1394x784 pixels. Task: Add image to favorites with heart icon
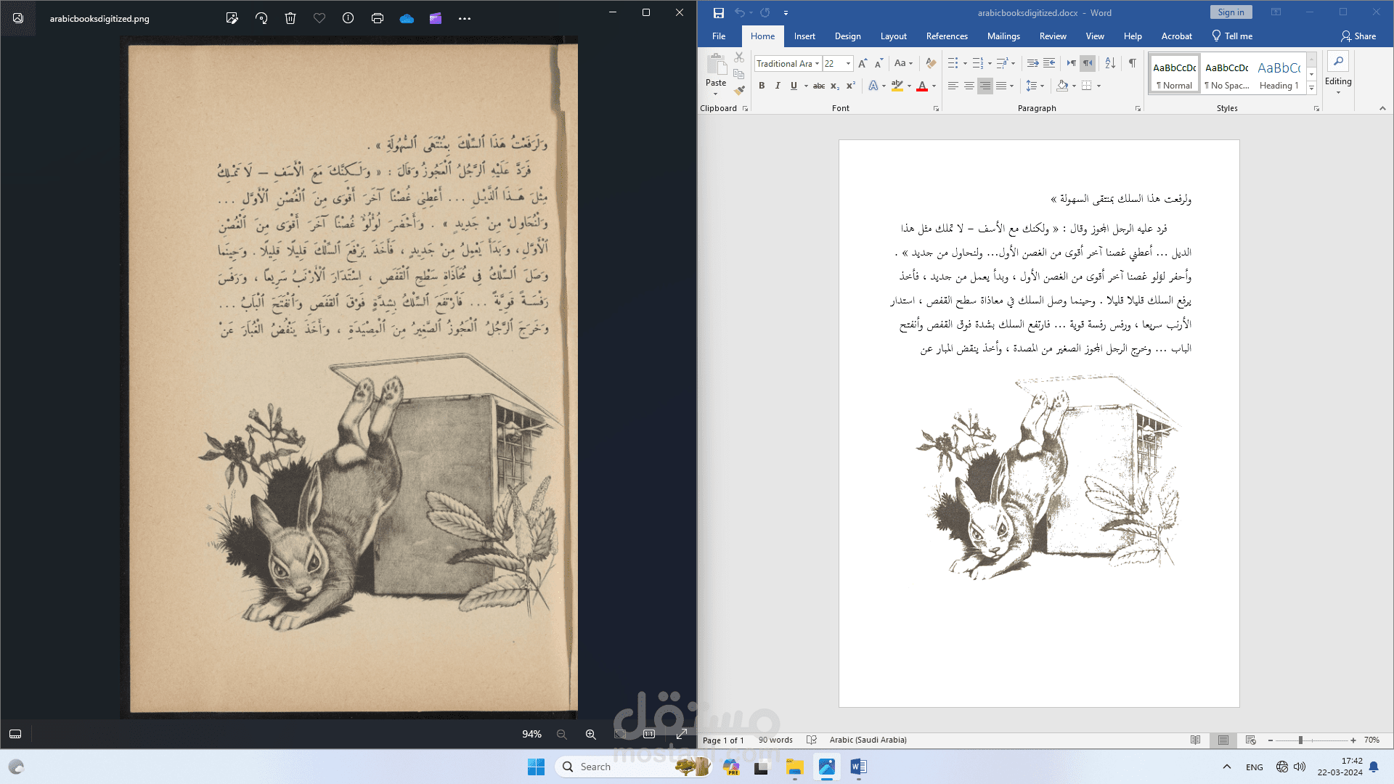(x=319, y=18)
